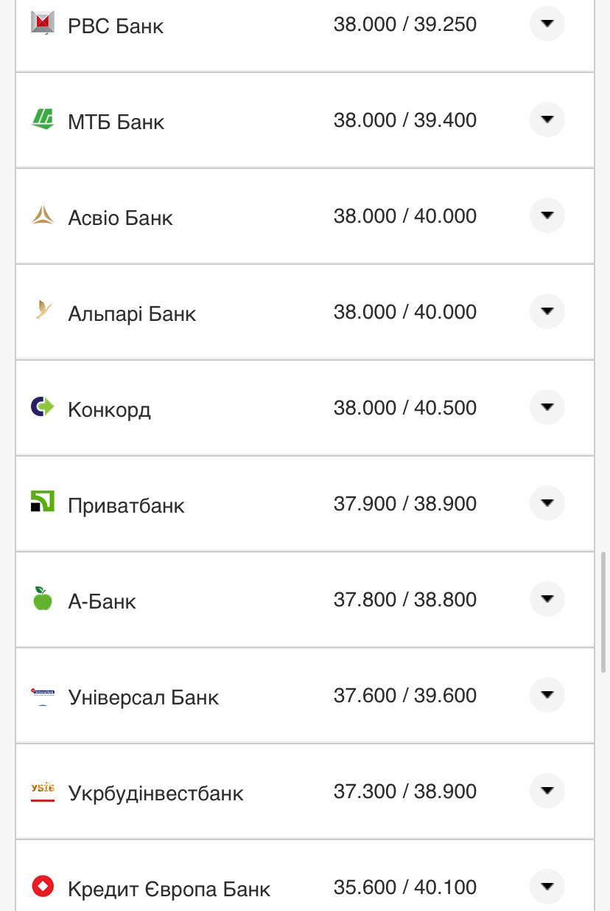Click the green МТБ Банк logo
The image size is (610, 911).
pos(43,119)
